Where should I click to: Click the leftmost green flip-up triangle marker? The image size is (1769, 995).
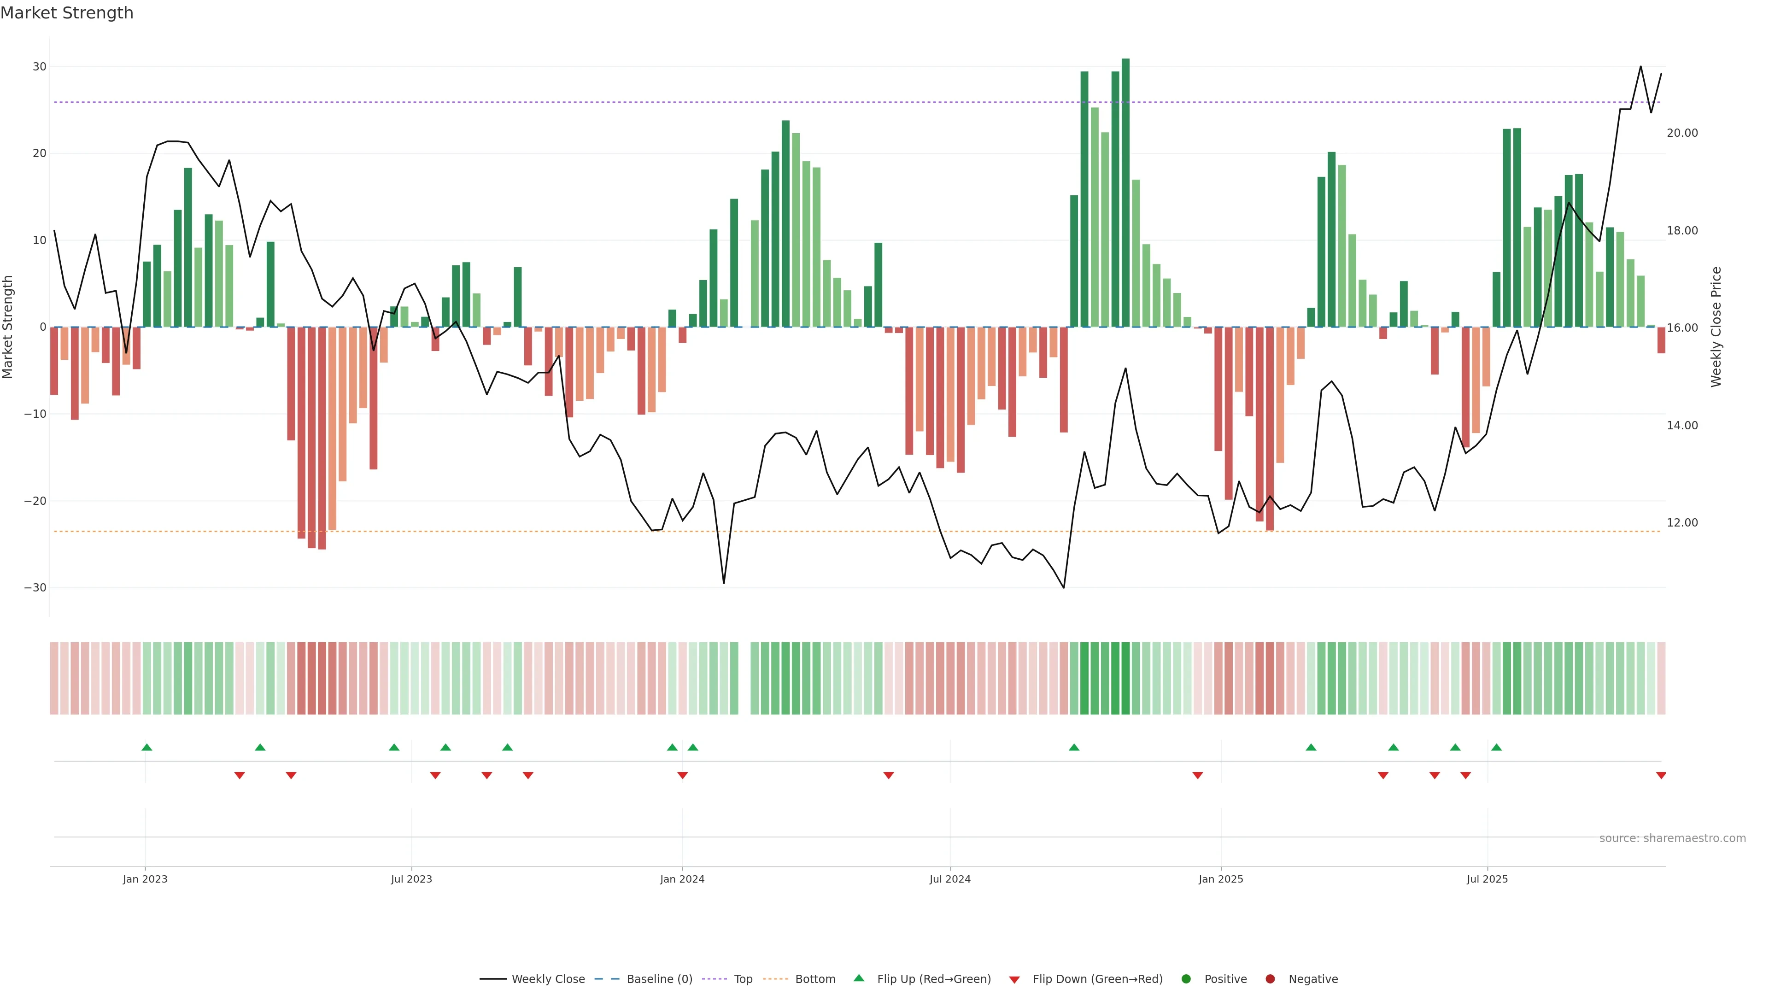point(146,747)
